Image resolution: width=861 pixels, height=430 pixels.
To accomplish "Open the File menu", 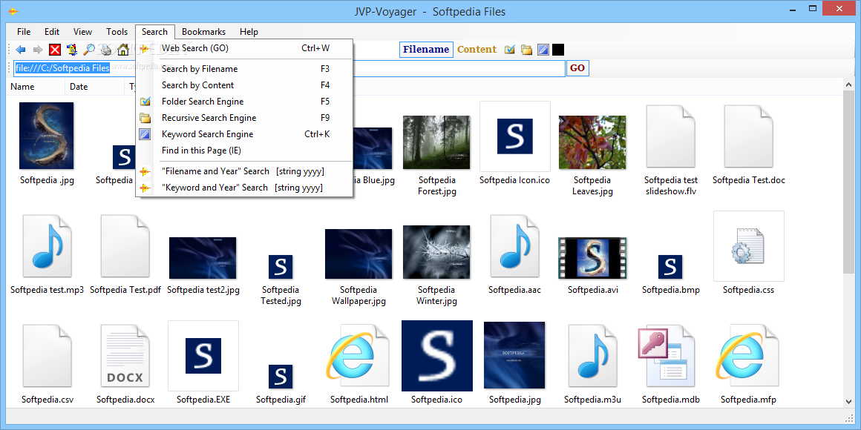I will [x=24, y=32].
